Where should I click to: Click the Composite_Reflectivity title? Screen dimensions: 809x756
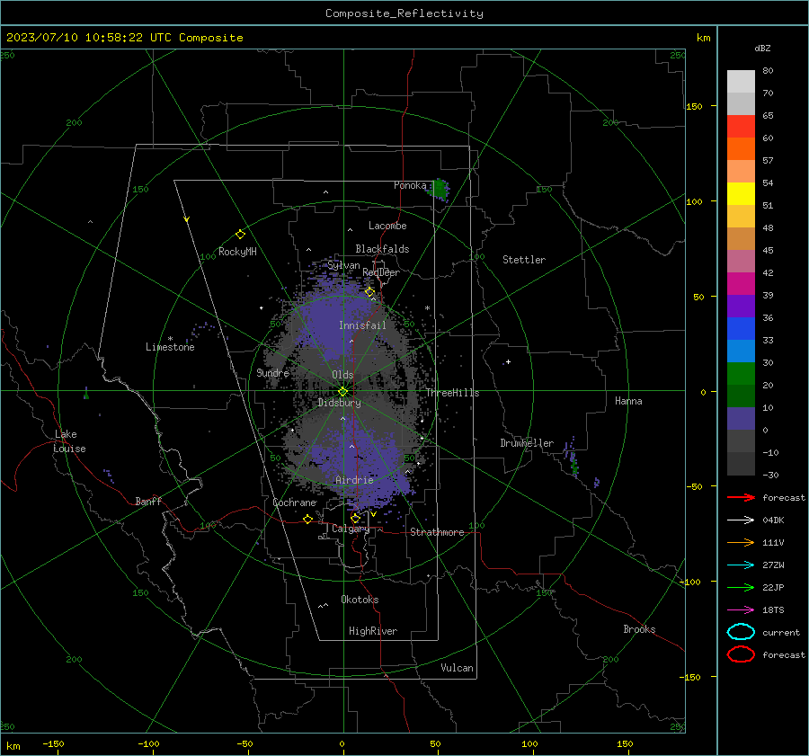404,13
